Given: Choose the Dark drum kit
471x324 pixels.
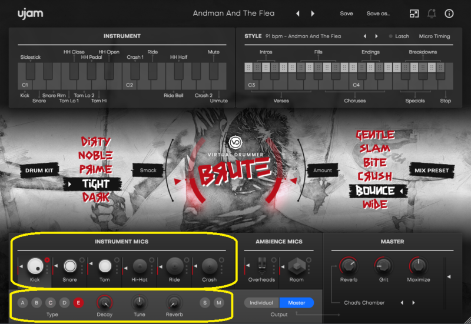Looking at the screenshot, I should 96,198.
